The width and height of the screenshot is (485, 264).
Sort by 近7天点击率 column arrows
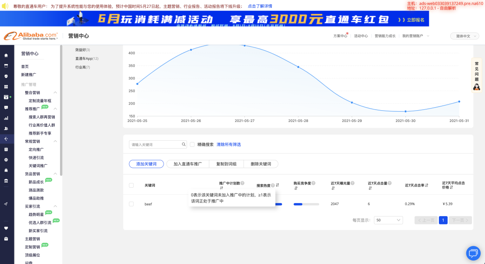[x=427, y=185]
